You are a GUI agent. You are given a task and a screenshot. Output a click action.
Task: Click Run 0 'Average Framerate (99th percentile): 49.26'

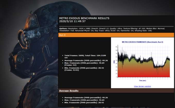point(86,61)
